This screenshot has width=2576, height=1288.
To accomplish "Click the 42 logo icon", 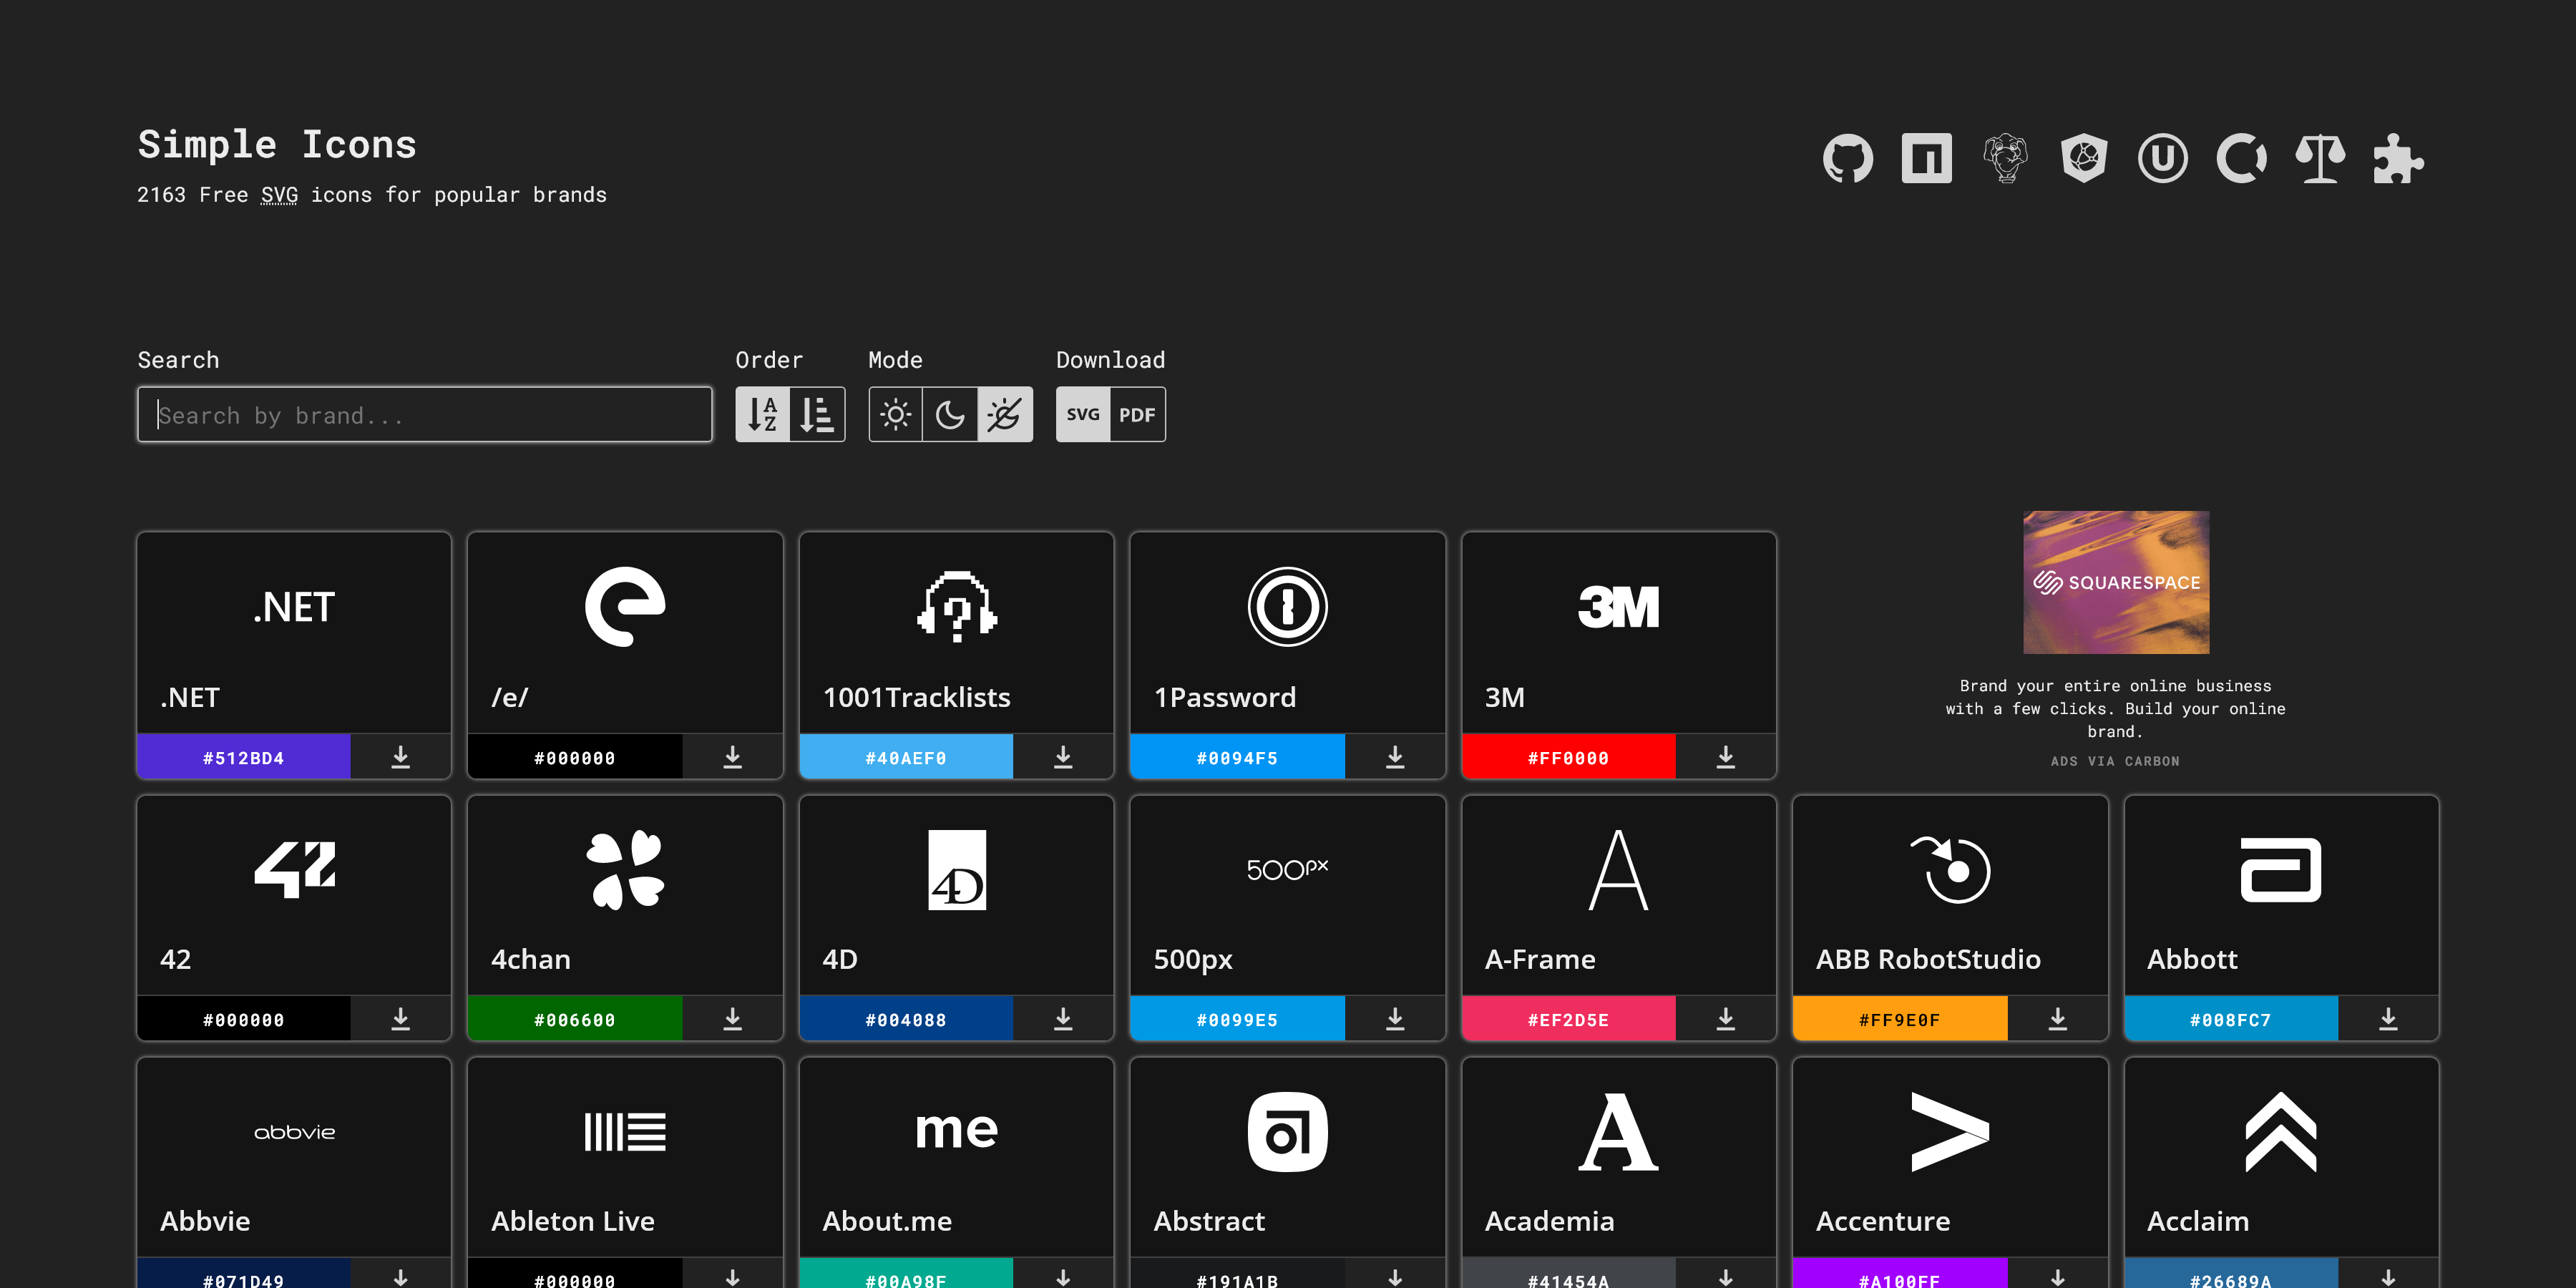I will pyautogui.click(x=294, y=869).
